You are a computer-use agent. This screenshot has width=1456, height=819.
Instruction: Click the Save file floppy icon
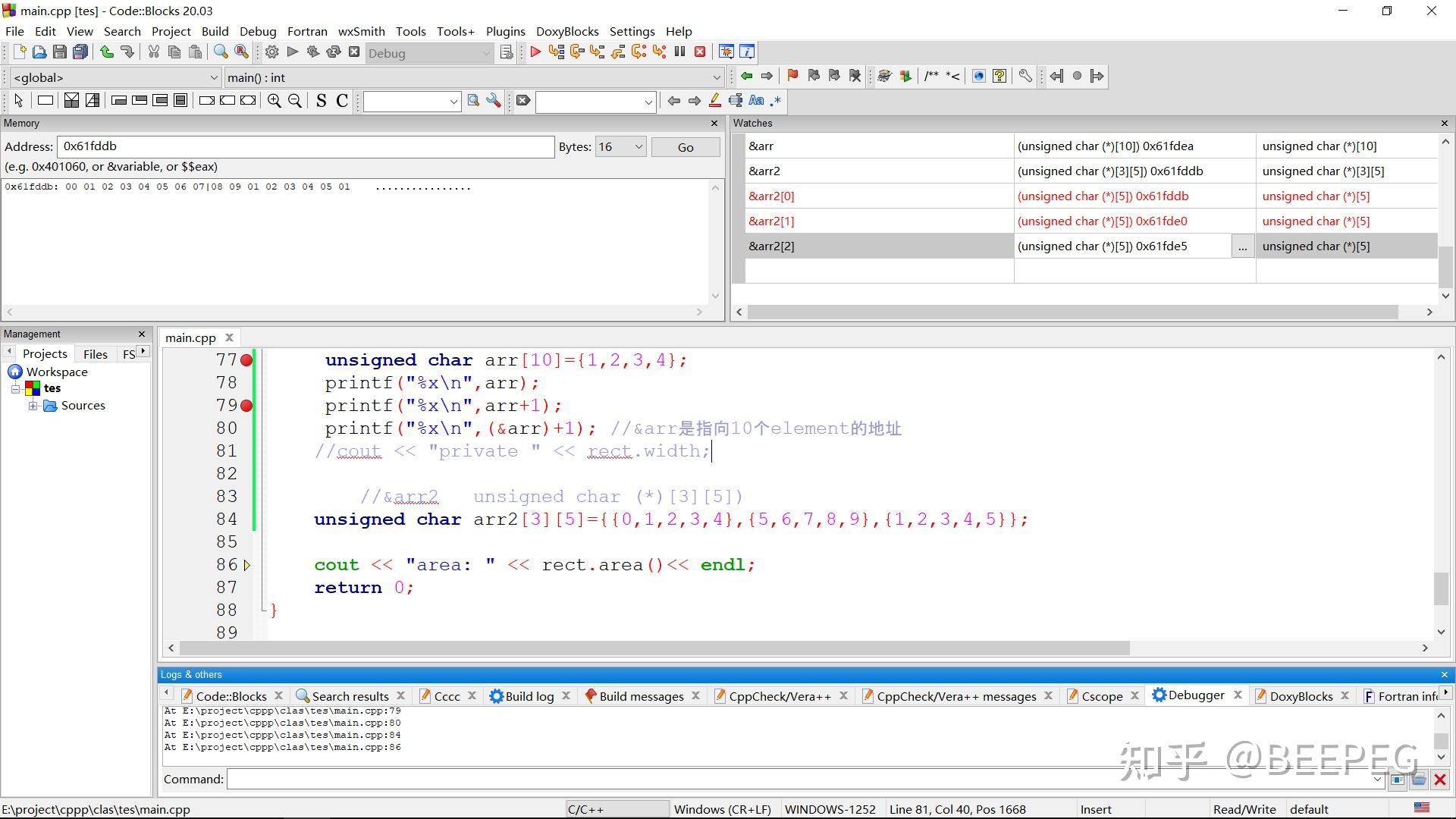(x=59, y=52)
